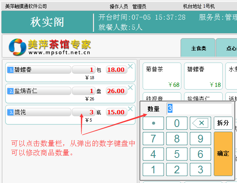Tap keypad number 9
237x183 pixels.
pos(200,139)
